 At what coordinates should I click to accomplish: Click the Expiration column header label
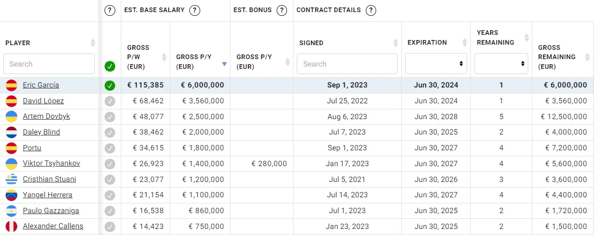coord(427,42)
